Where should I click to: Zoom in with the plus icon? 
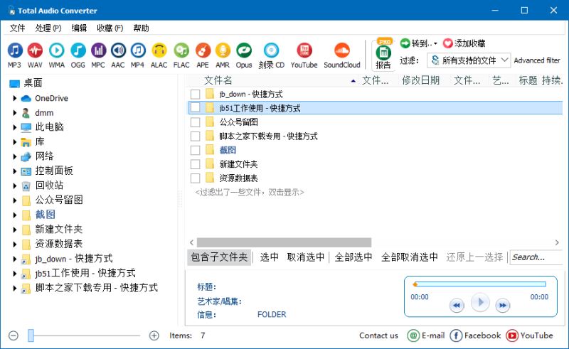pos(154,335)
